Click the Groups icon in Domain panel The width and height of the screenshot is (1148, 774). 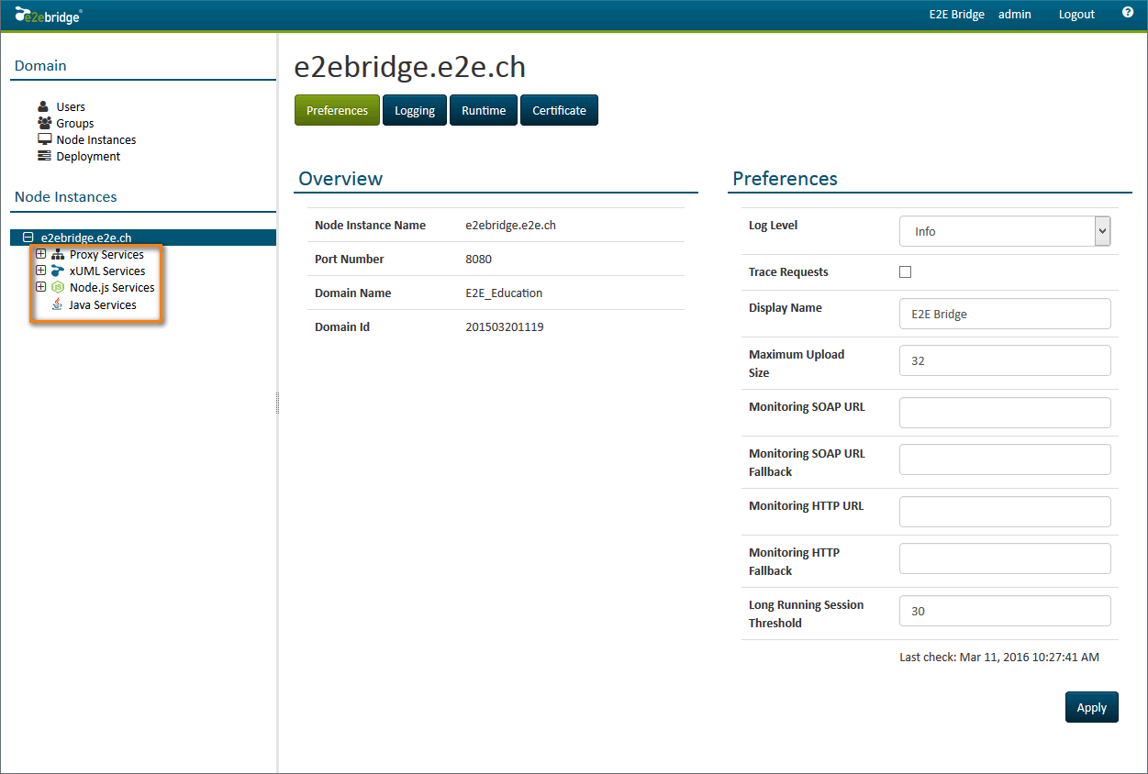(44, 123)
